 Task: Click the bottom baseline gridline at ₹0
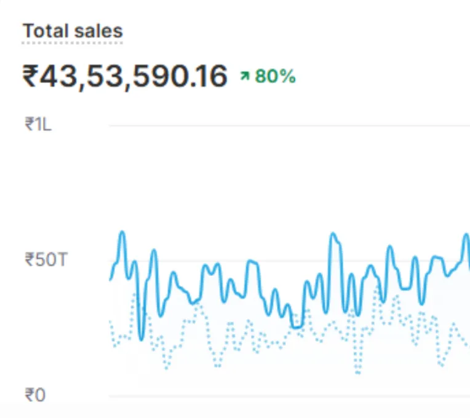289,395
